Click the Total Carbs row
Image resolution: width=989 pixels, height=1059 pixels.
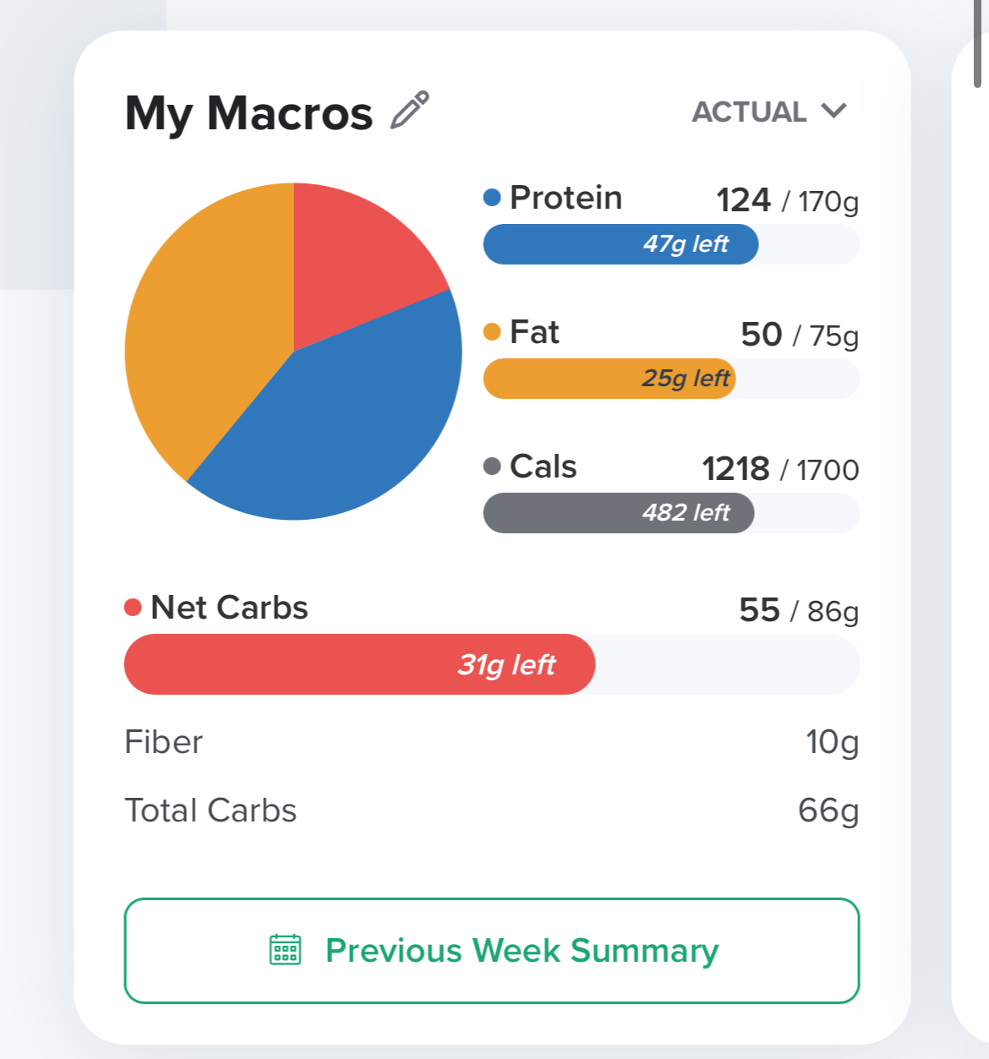[491, 811]
